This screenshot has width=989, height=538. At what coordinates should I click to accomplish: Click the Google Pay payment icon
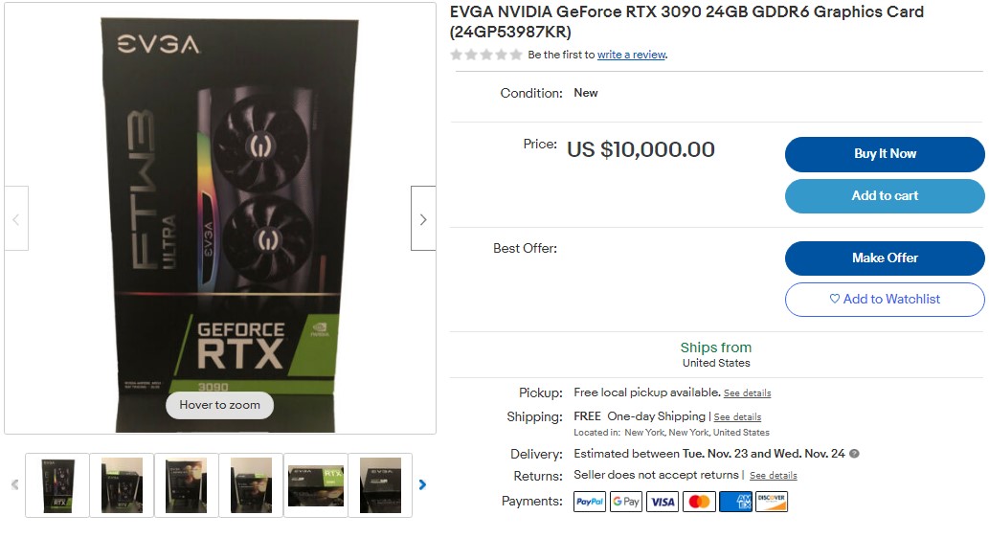626,502
